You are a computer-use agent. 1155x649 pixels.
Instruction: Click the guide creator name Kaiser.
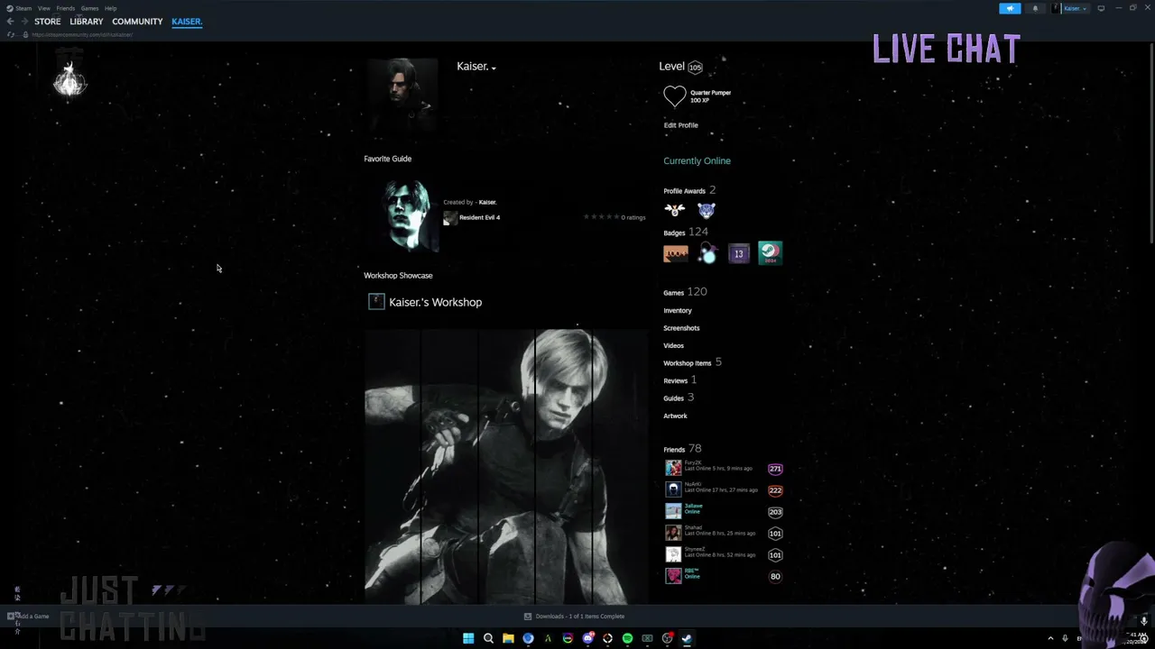pyautogui.click(x=487, y=202)
